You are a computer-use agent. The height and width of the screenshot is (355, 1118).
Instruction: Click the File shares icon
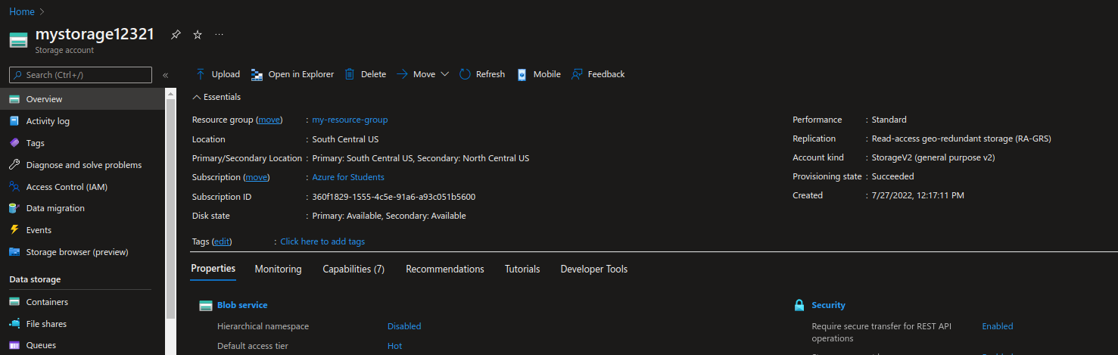pyautogui.click(x=14, y=324)
